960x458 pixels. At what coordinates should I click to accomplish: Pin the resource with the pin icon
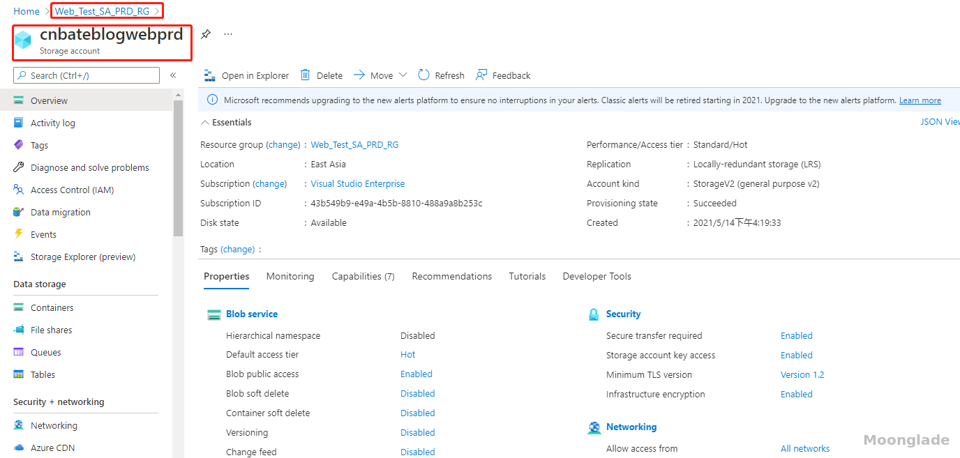[x=205, y=34]
